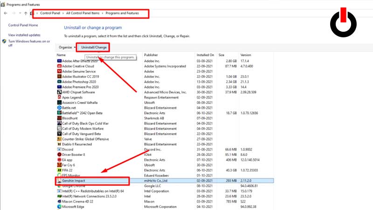Click the 2.80 GB size cell
Viewport: 373px width, 210px height.
tap(231, 61)
